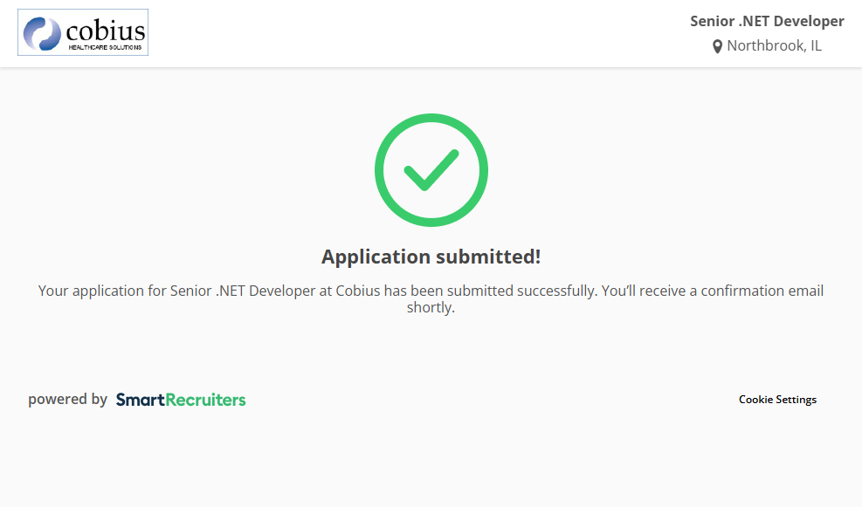Image resolution: width=862 pixels, height=507 pixels.
Task: Click the "Application submitted!" heading
Action: 431,257
